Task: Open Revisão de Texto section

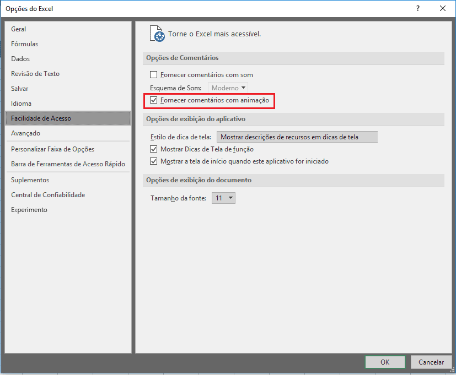Action: (35, 74)
